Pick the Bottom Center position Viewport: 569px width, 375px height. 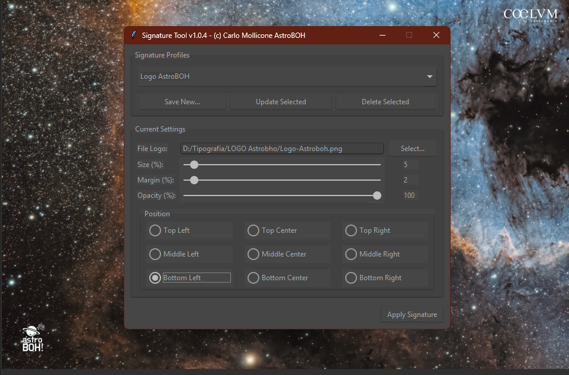tap(253, 278)
